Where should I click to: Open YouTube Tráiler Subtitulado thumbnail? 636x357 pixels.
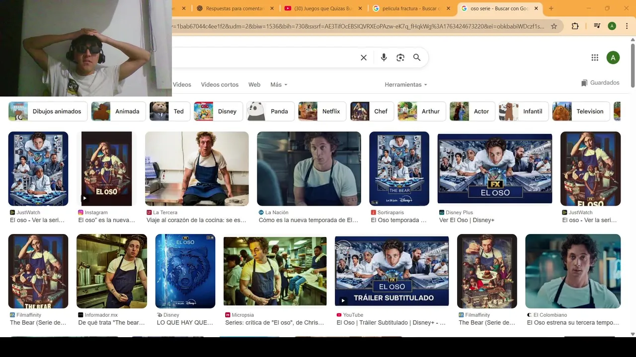coord(392,271)
